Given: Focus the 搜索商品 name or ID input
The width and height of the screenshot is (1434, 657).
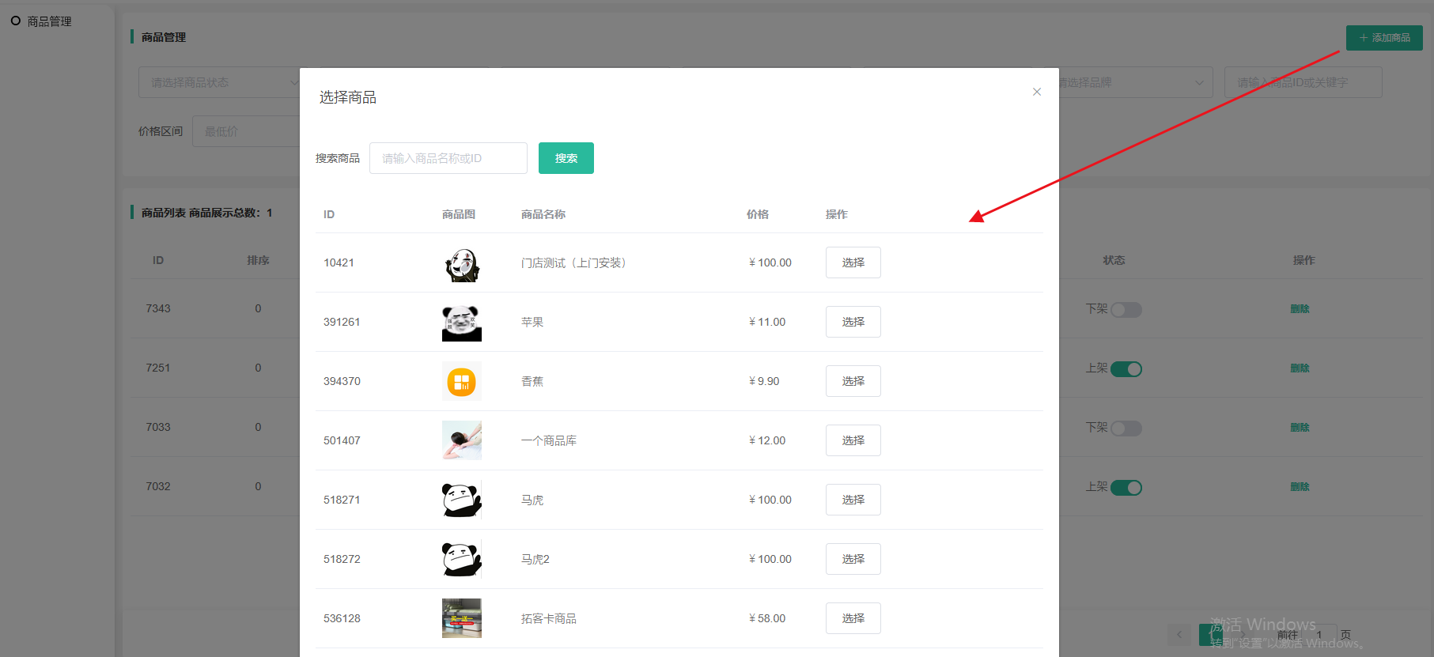Looking at the screenshot, I should tap(448, 158).
